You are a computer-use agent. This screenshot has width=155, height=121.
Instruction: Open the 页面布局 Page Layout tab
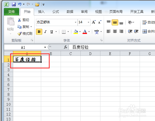pyautogui.click(x=116, y=12)
